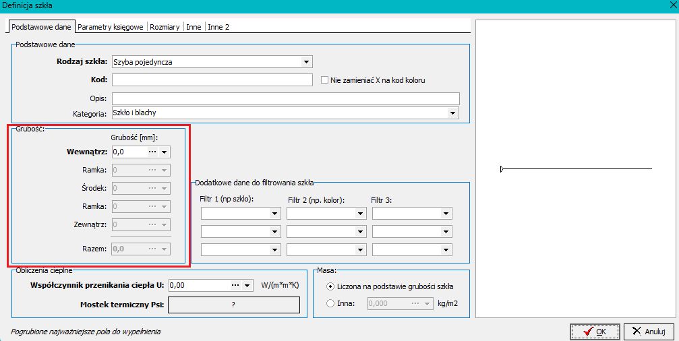Click the arrow marker in the glass preview

click(x=502, y=168)
